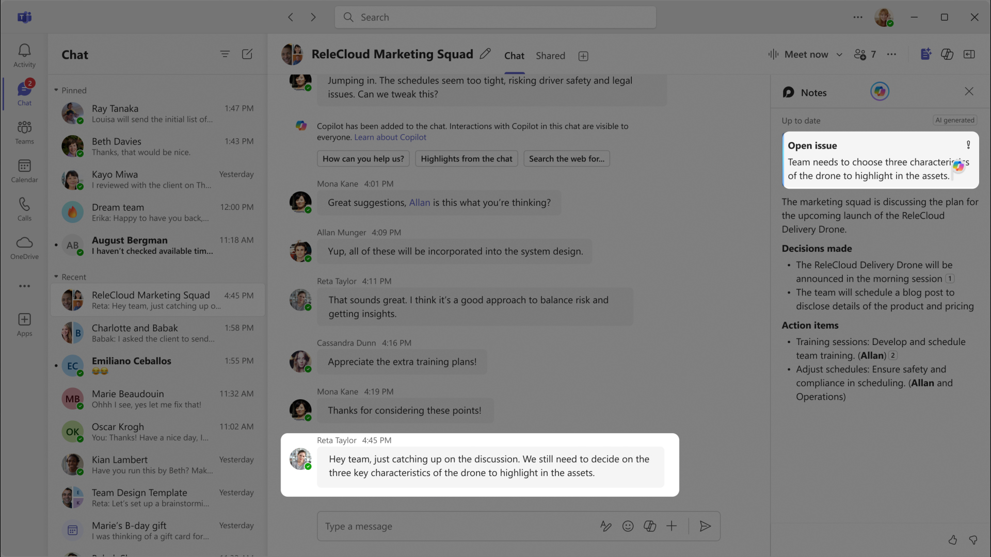
Task: Go back with the navigation arrow
Action: click(x=291, y=17)
